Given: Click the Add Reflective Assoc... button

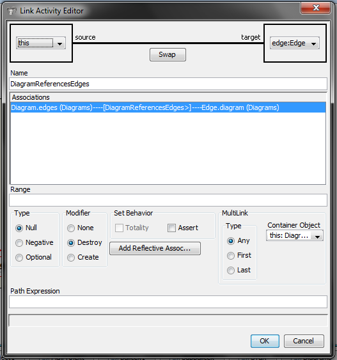Looking at the screenshot, I should coord(155,248).
